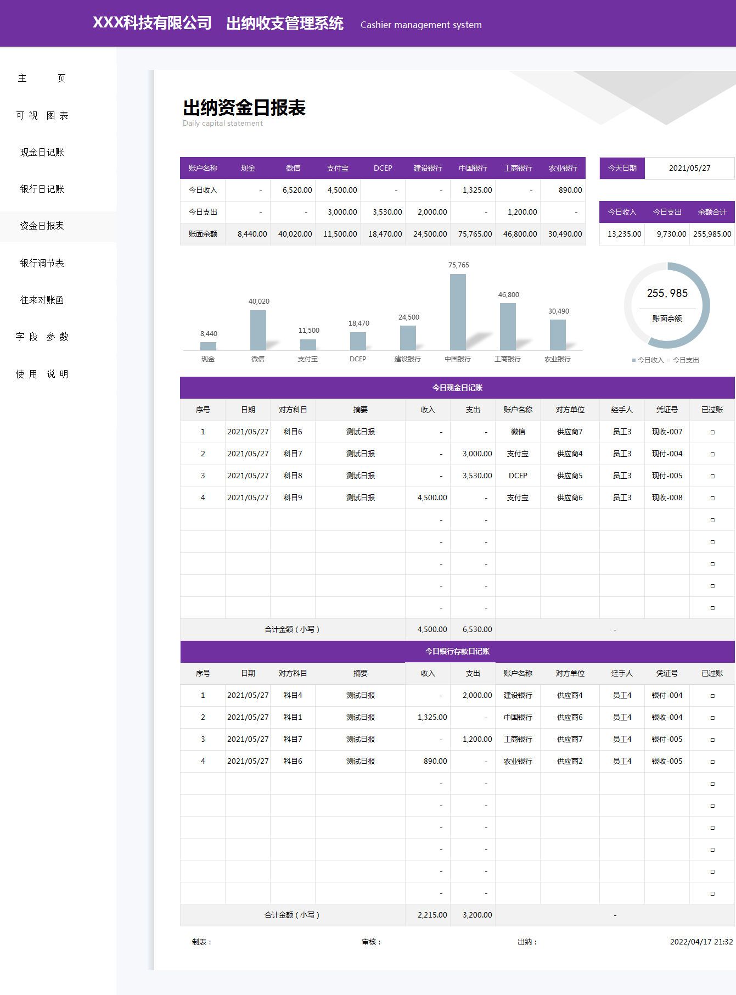Mark voucher 银付-004 as 已过账
The width and height of the screenshot is (736, 995).
712,696
